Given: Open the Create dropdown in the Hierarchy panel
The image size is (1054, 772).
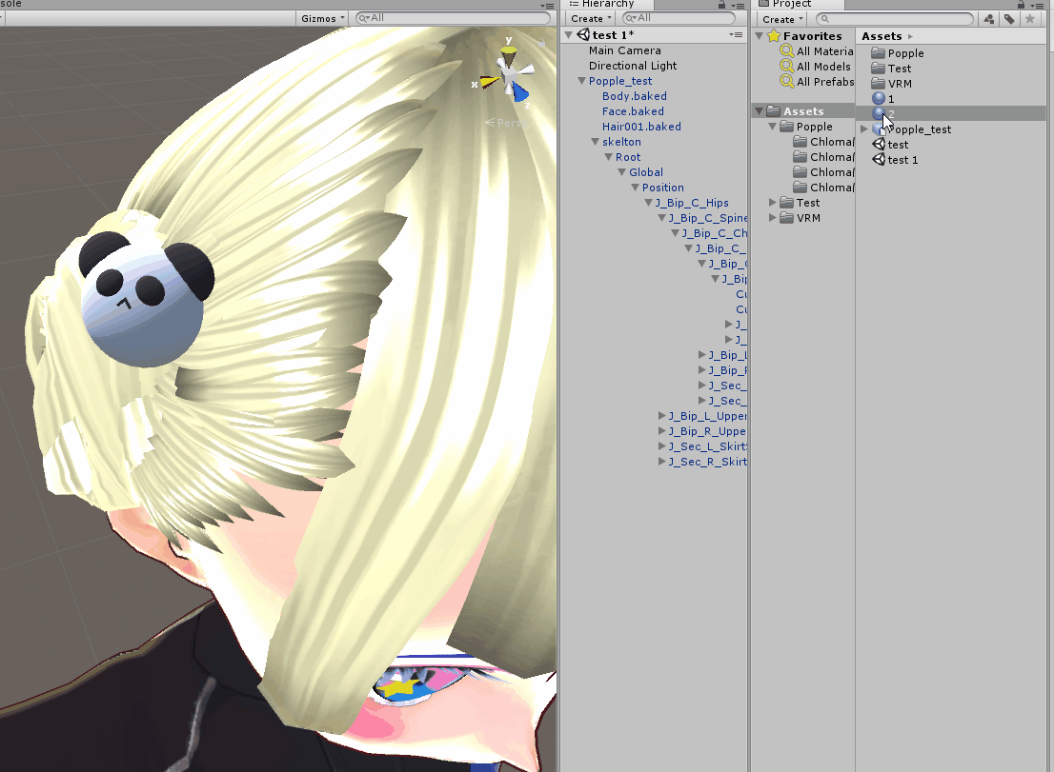Looking at the screenshot, I should coord(590,18).
